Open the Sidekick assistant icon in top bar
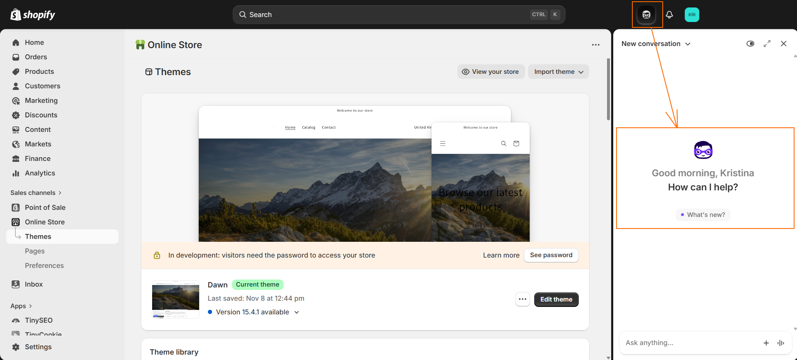The height and width of the screenshot is (360, 797). tap(646, 15)
